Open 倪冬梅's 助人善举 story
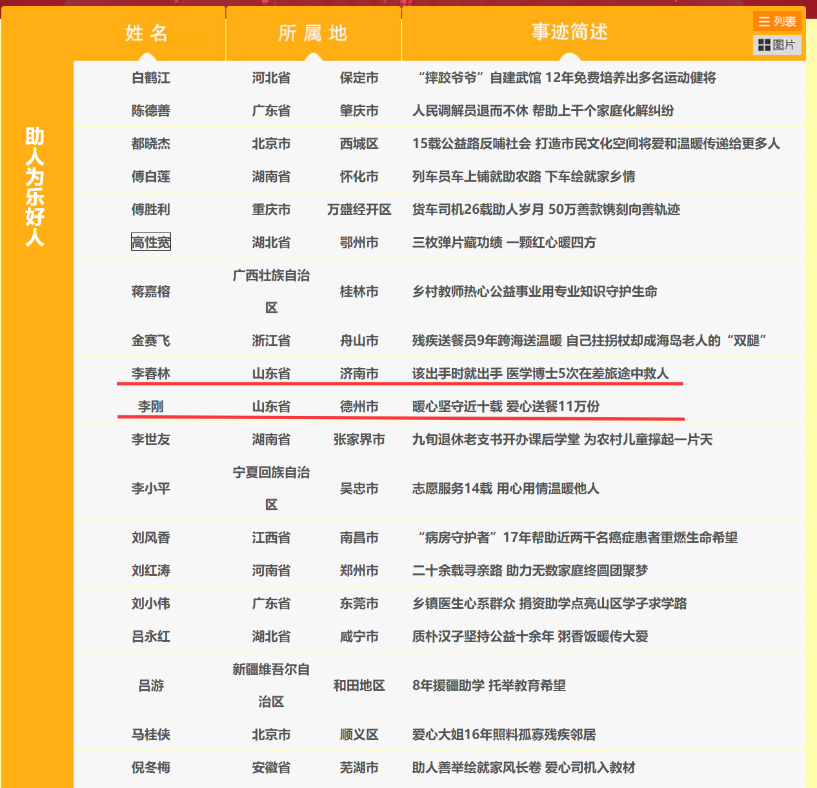This screenshot has width=817, height=788. (523, 767)
